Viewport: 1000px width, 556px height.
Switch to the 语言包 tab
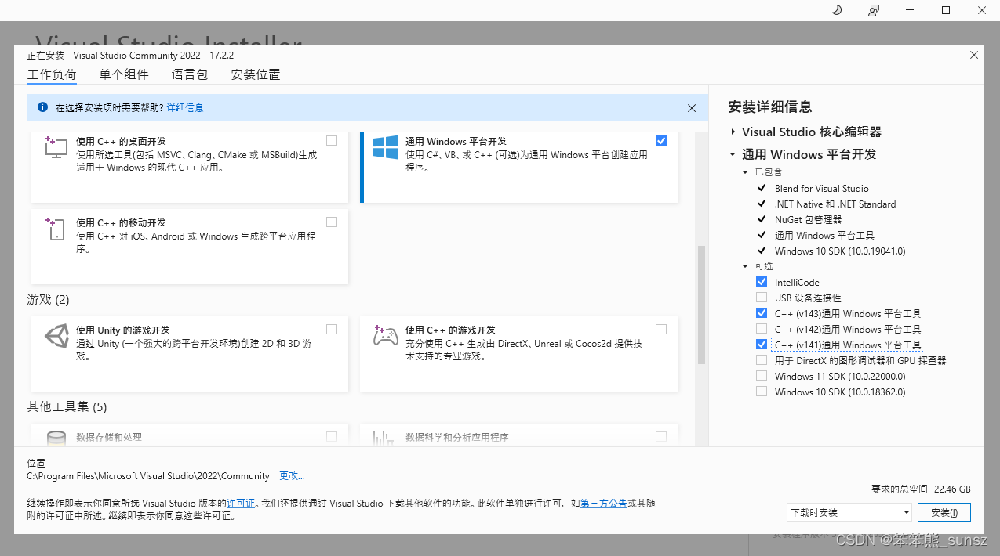(x=190, y=75)
